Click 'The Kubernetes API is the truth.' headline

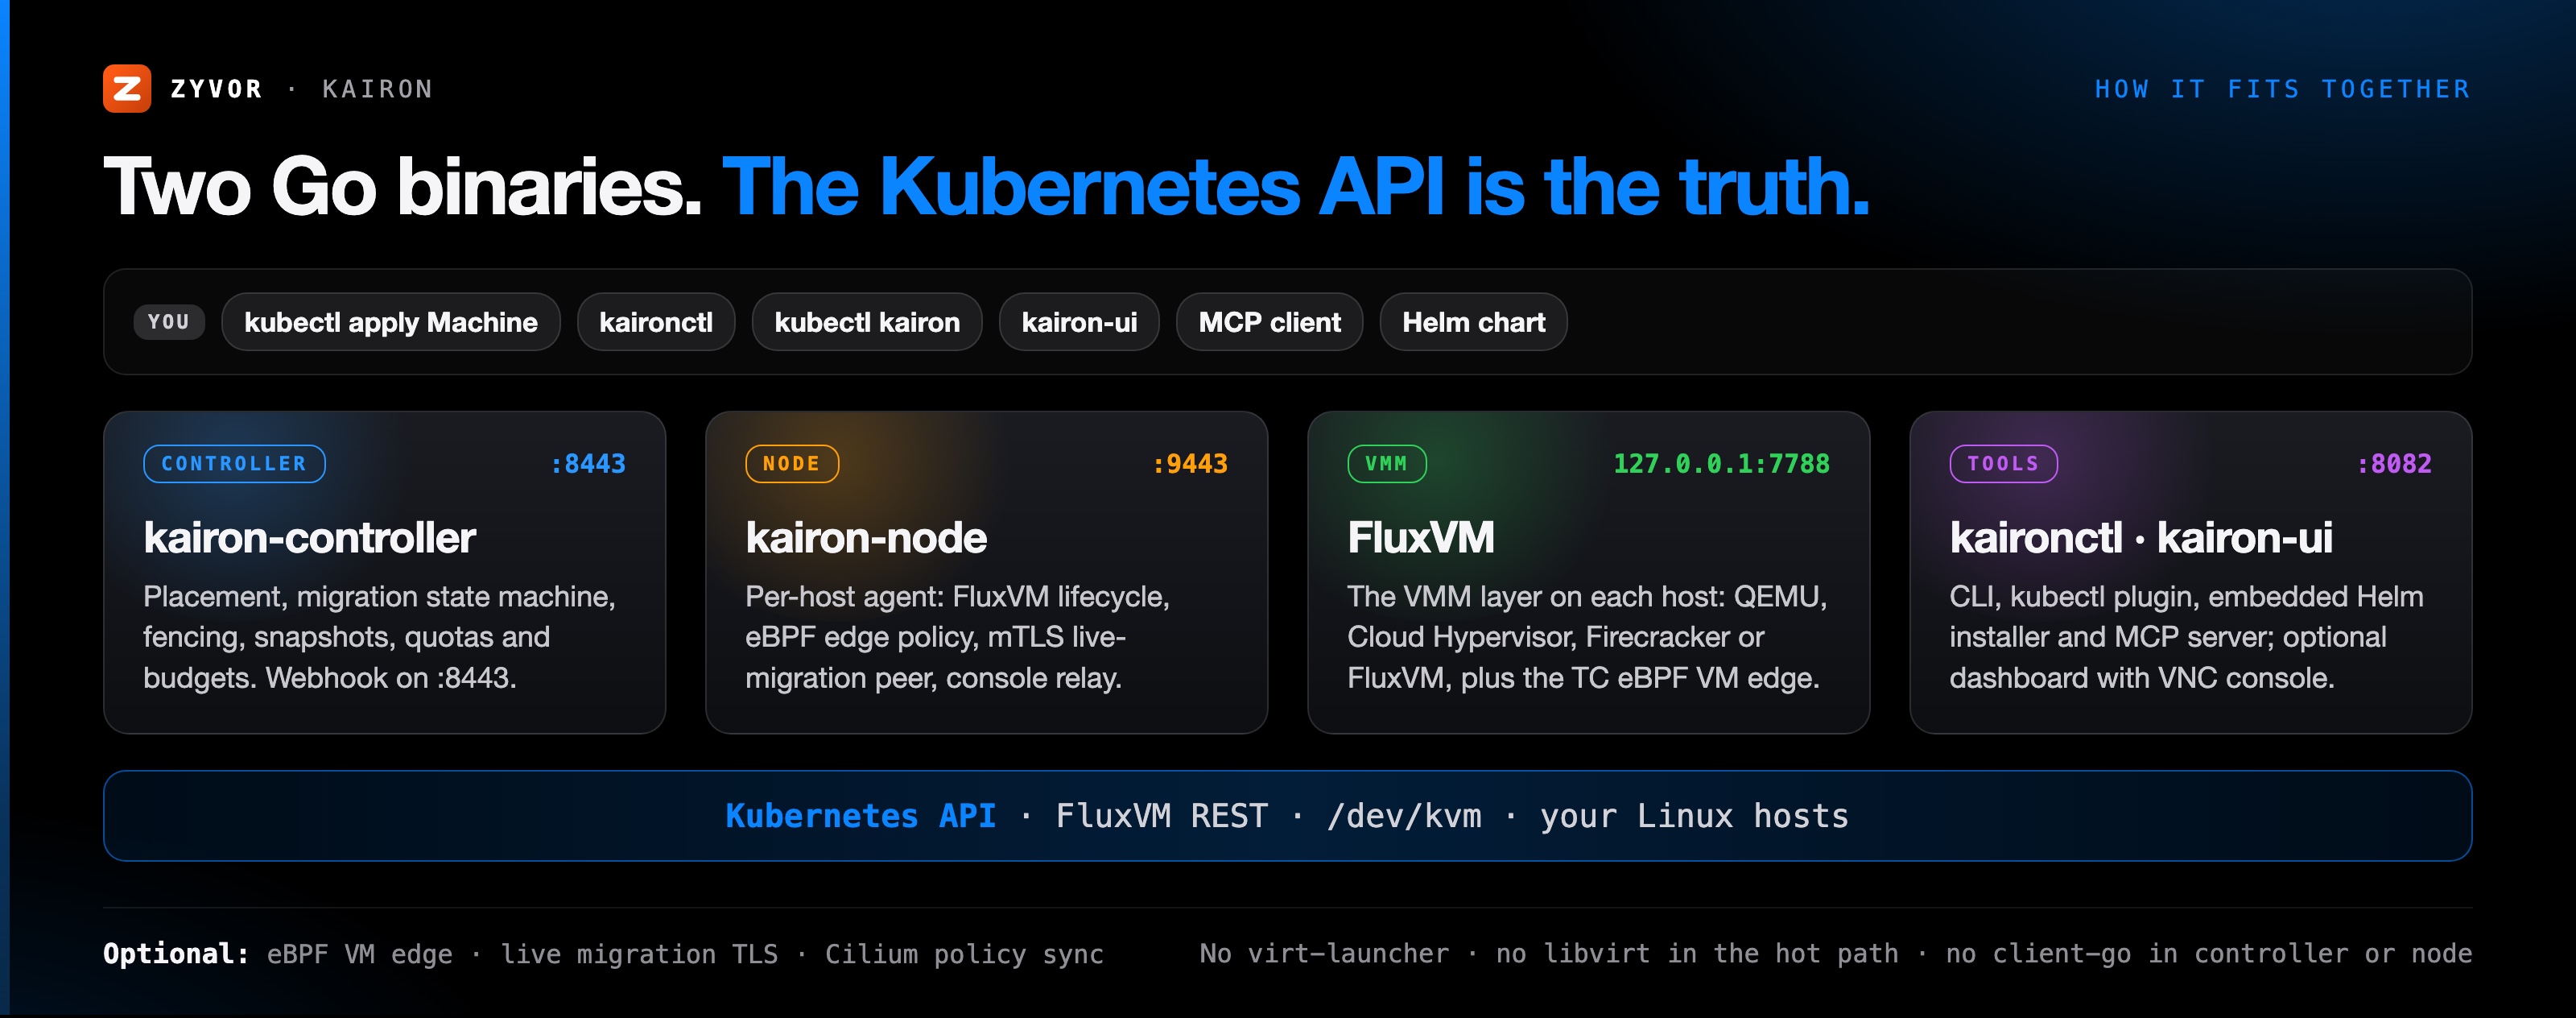pos(1295,187)
